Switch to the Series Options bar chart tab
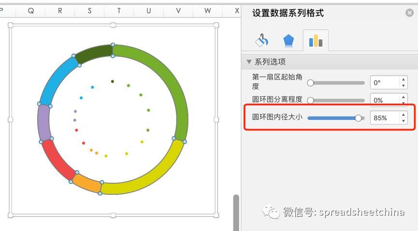The image size is (418, 231). [x=316, y=41]
